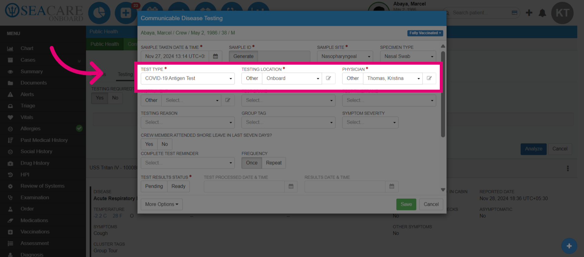Open the Sample Site dropdown
584x257 pixels.
345,56
